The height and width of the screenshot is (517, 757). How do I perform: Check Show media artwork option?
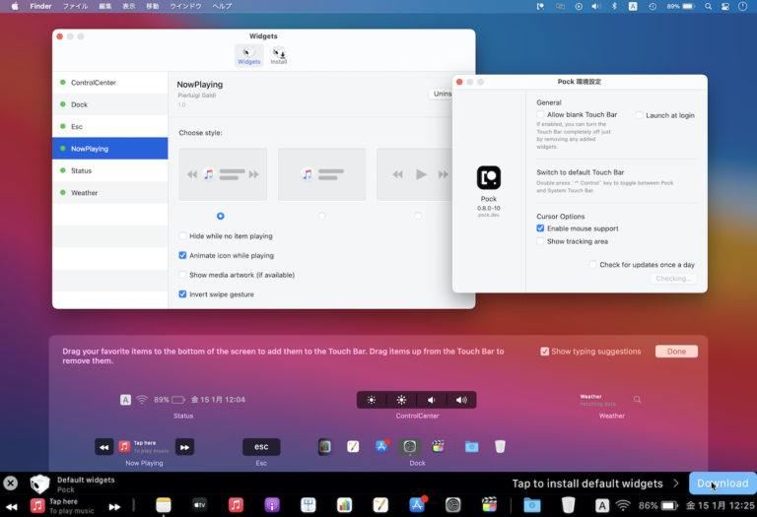coord(183,275)
